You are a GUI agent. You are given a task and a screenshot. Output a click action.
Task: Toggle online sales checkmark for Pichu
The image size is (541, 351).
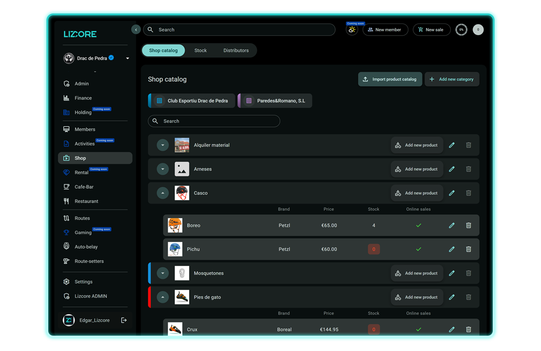click(418, 249)
